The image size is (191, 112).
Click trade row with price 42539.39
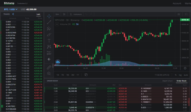click(x=22, y=30)
